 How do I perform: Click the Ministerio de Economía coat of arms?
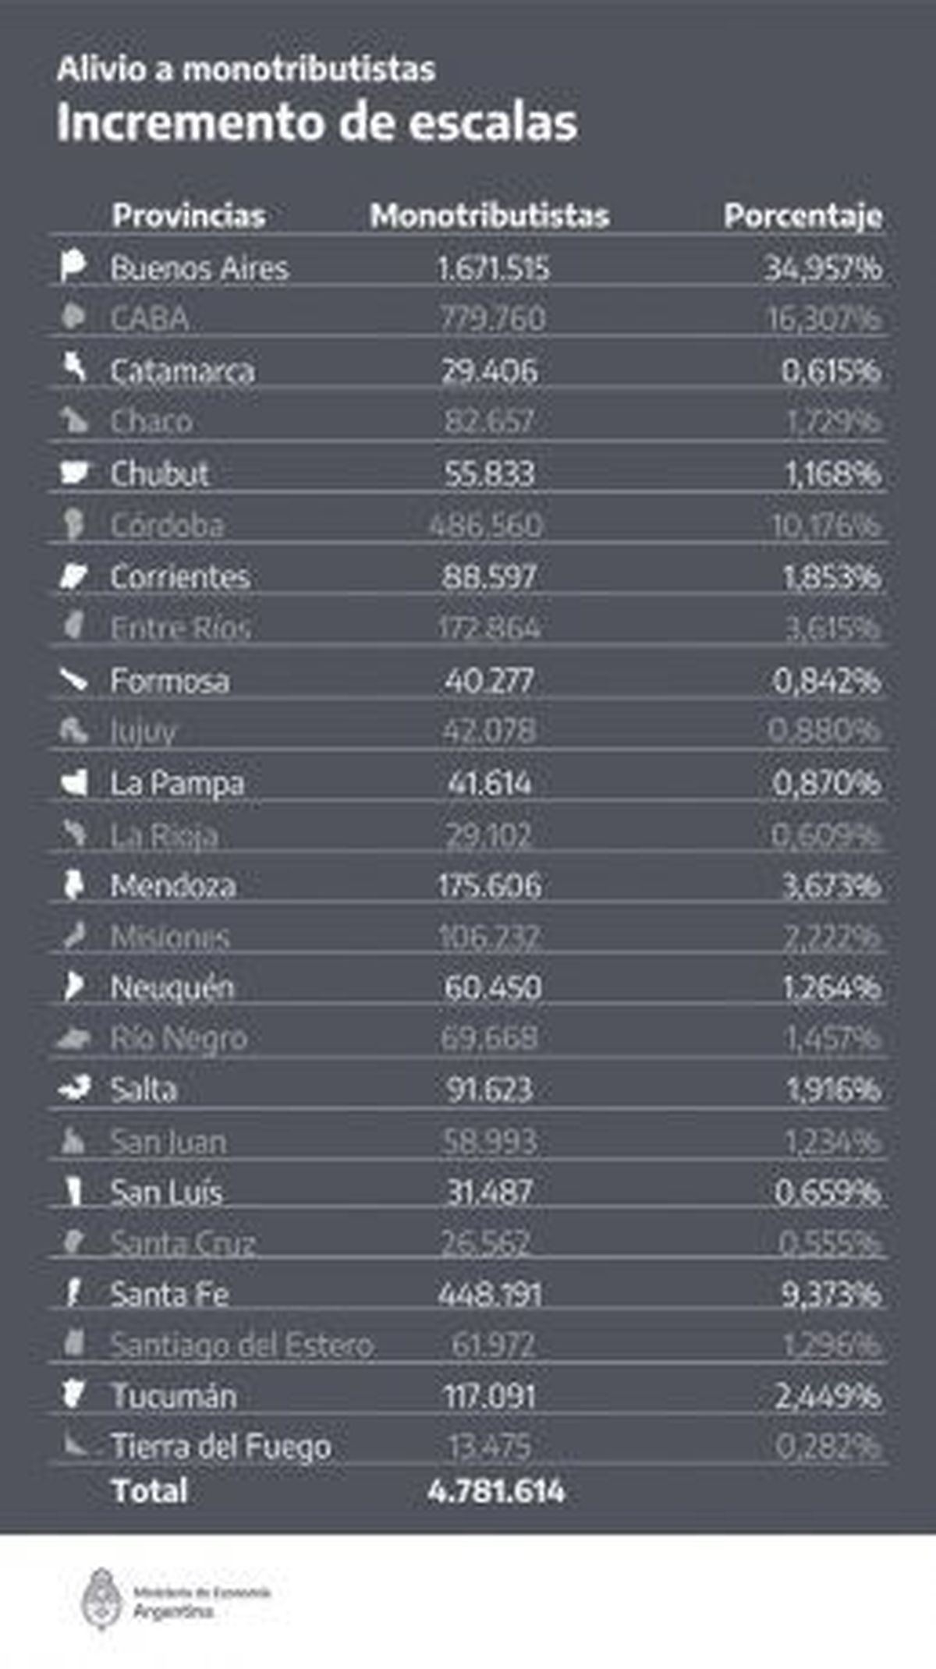pyautogui.click(x=102, y=1599)
